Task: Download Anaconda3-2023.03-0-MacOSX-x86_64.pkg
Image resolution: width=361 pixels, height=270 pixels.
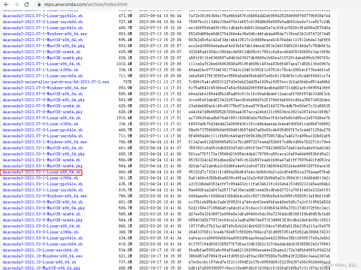Action: [44, 208]
